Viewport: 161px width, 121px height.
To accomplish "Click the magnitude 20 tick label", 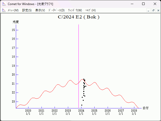I will pyautogui.click(x=13, y=75).
